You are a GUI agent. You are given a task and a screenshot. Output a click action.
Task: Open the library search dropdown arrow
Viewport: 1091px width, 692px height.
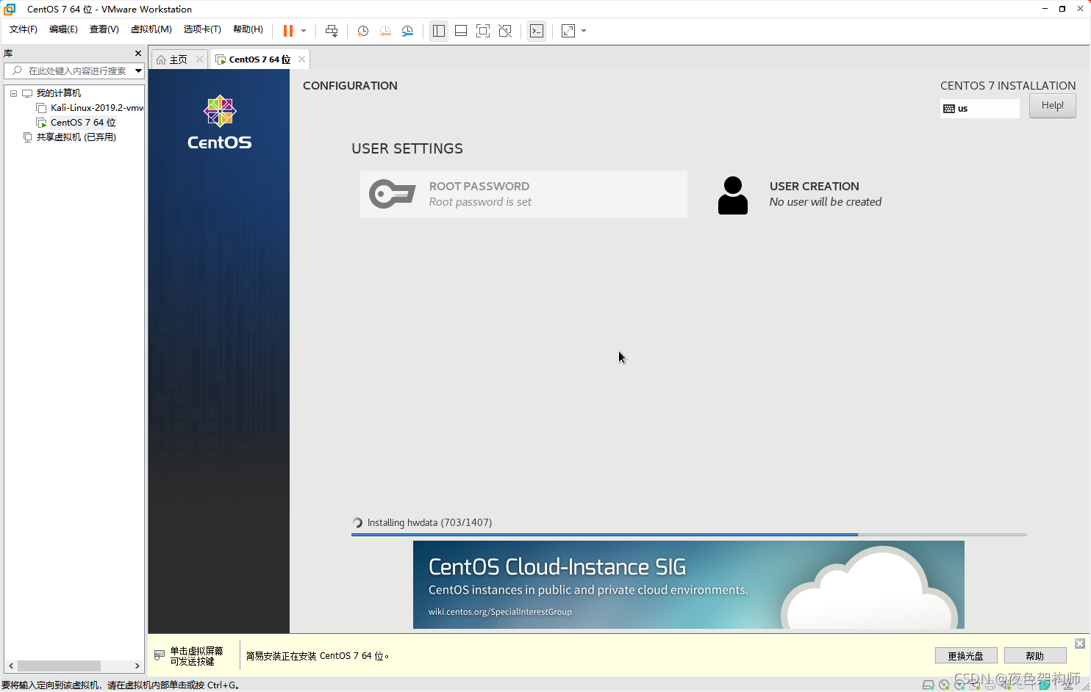[138, 71]
